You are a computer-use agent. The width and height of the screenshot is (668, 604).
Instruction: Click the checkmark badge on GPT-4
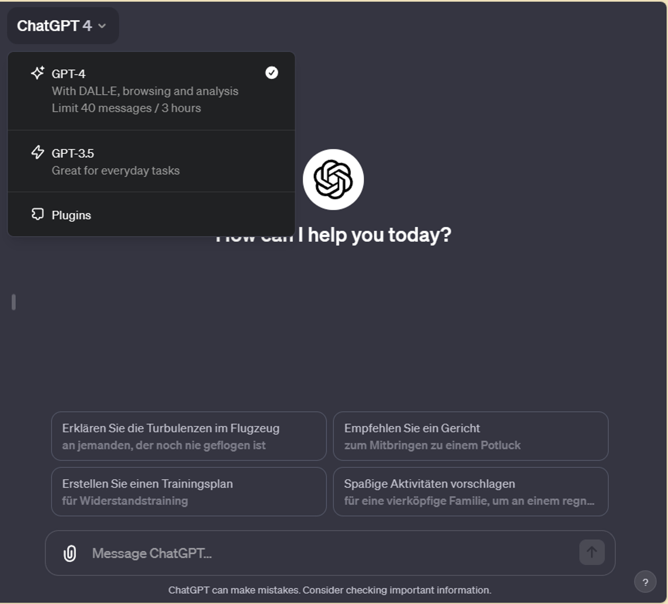pos(271,73)
